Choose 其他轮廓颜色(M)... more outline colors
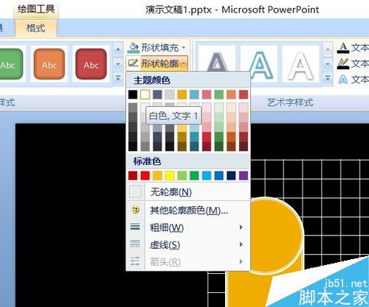This screenshot has height=307, width=369. [x=188, y=211]
